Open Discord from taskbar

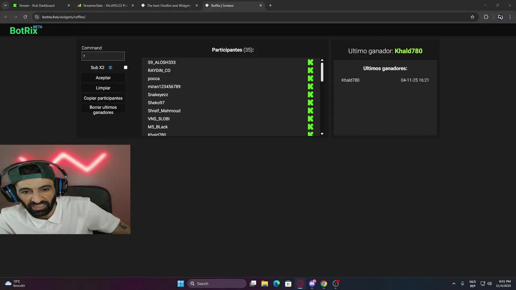tap(312, 284)
